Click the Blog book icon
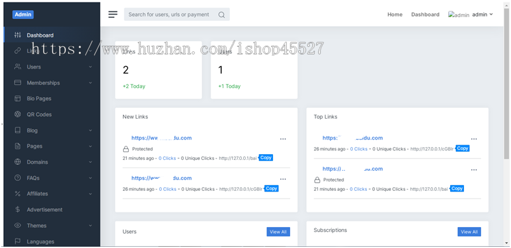511x248 pixels. [18, 130]
